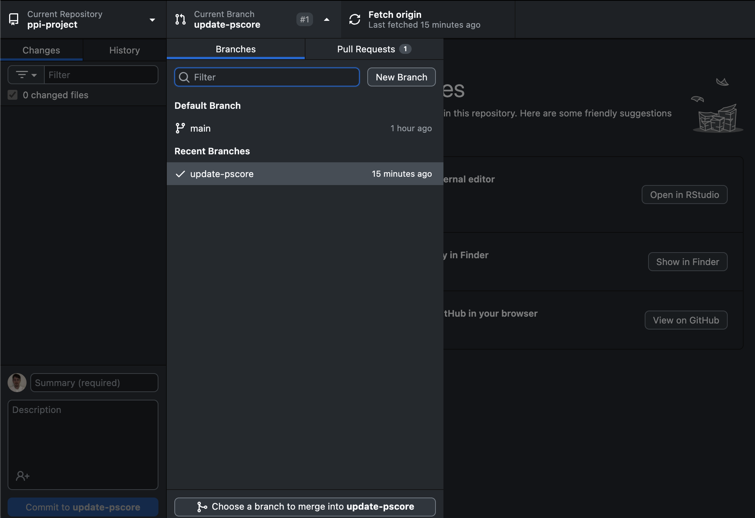Click the magnifier icon in branch filter
The image size is (755, 518).
(x=184, y=77)
